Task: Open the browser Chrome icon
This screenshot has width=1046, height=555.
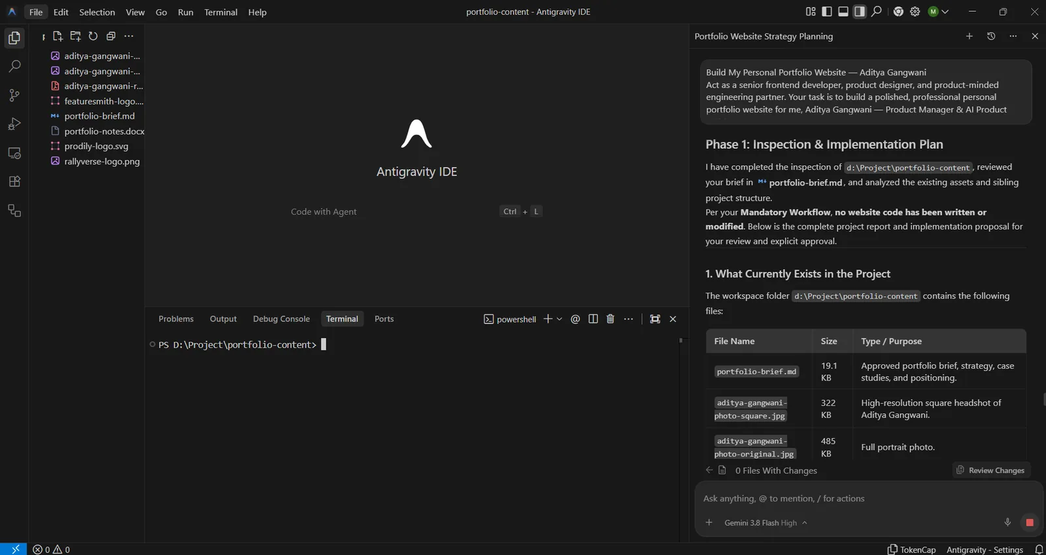Action: click(898, 12)
